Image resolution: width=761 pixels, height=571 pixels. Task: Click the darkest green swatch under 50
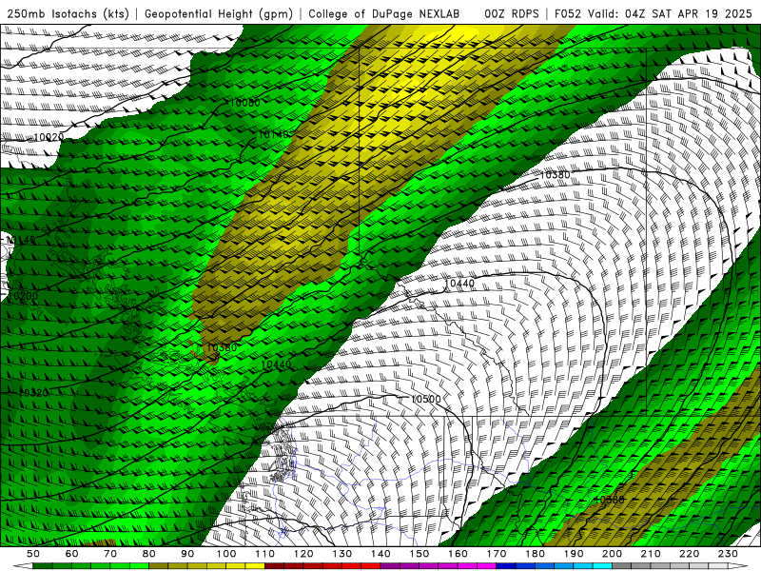tap(43, 566)
